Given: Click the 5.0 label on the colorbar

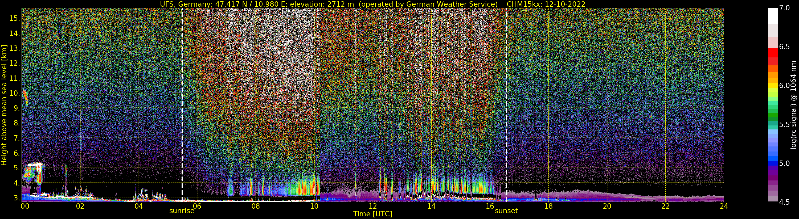Looking at the screenshot, I should (784, 163).
